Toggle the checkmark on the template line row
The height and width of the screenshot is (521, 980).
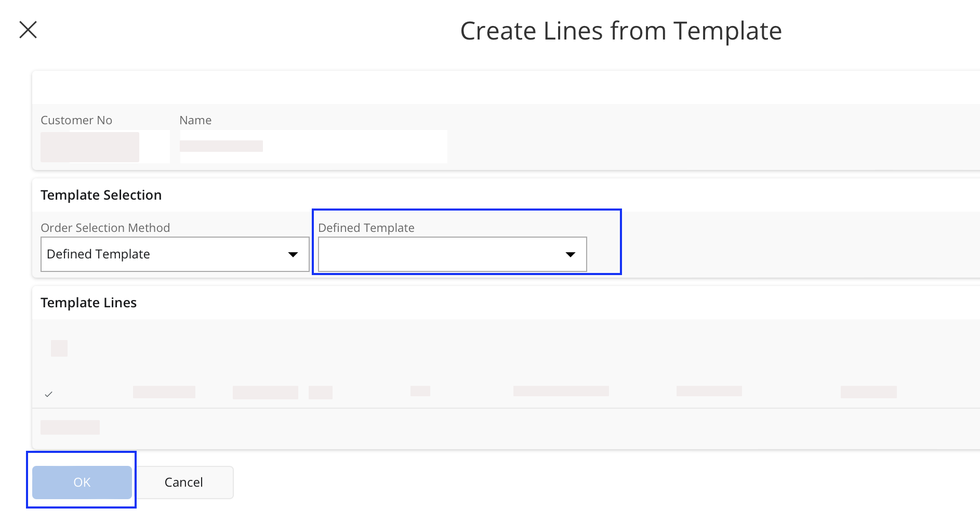click(49, 394)
